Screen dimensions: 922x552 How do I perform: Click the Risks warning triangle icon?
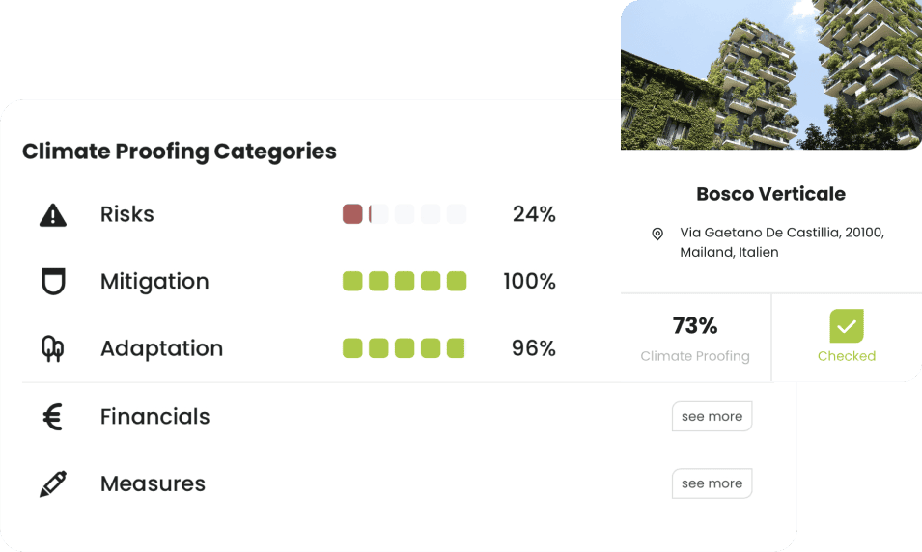(x=53, y=215)
